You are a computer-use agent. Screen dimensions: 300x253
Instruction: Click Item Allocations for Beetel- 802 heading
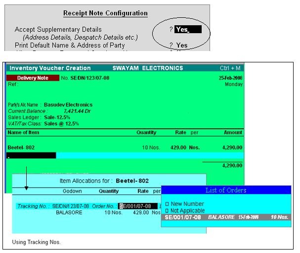tap(104, 181)
